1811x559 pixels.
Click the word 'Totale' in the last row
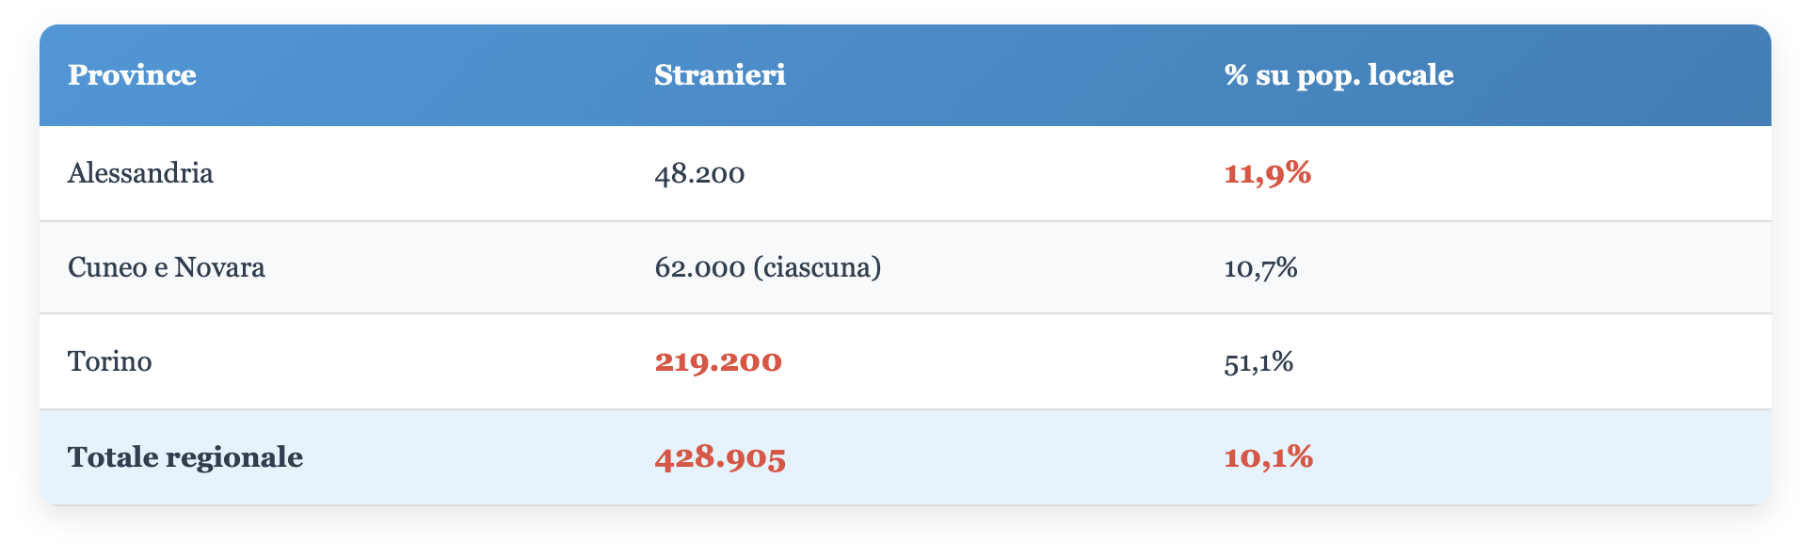[112, 457]
